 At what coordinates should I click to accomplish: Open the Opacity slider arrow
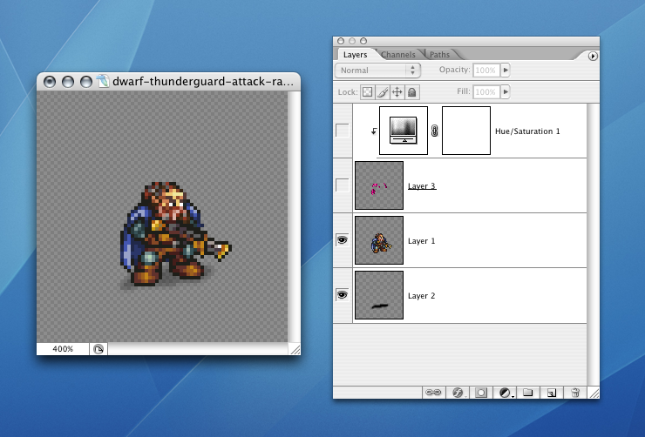pyautogui.click(x=506, y=71)
